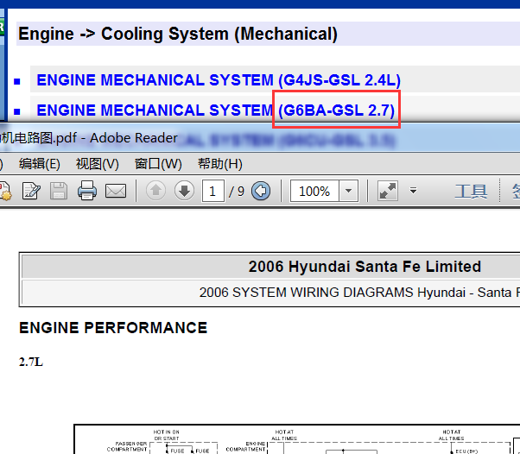Click the save file floppy icon
This screenshot has height=454, width=520.
coord(59,191)
